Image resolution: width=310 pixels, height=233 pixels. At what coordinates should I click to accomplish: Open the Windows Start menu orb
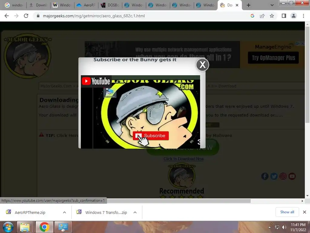[8, 227]
